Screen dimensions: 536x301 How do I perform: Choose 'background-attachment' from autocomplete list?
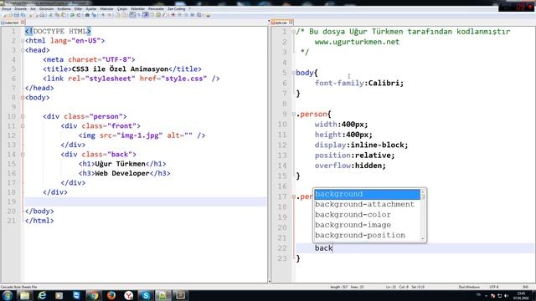pyautogui.click(x=367, y=204)
